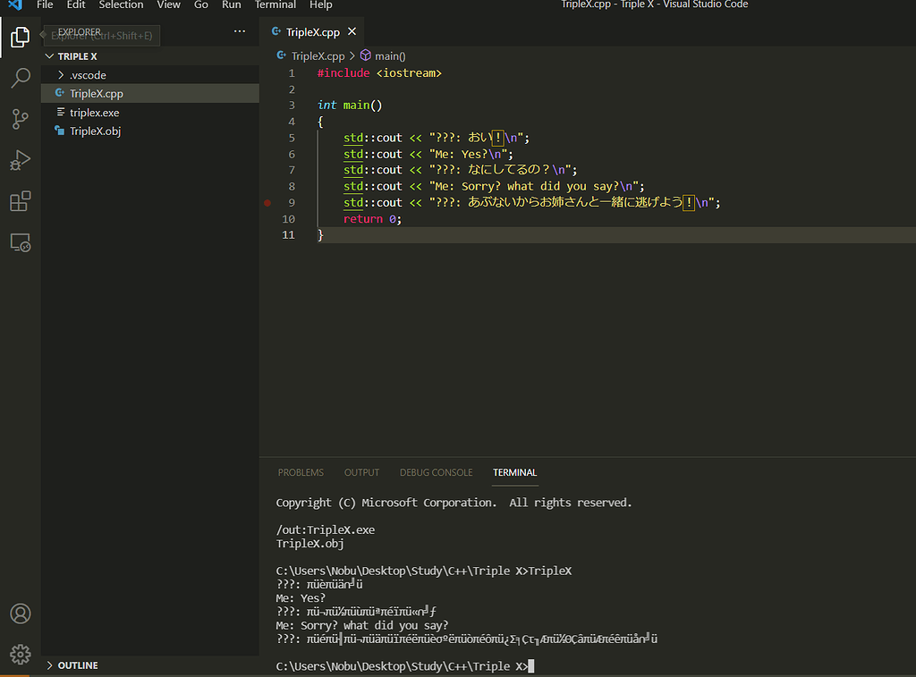Select the Explorer icon in activity bar

point(20,38)
